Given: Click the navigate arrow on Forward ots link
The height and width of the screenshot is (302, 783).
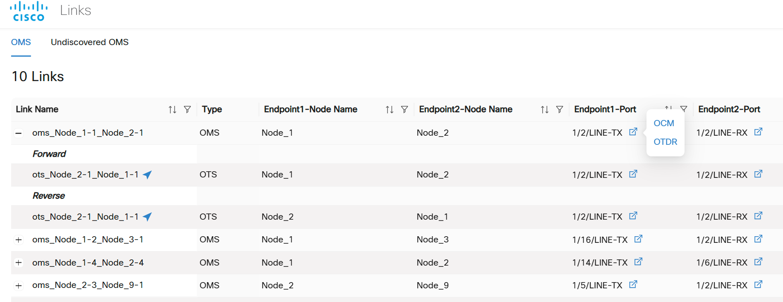Looking at the screenshot, I should click(147, 175).
